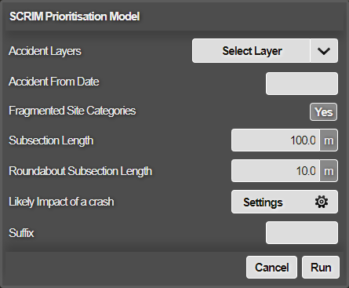
Task: Open Likely Impact of a crash Settings
Action: click(x=285, y=202)
